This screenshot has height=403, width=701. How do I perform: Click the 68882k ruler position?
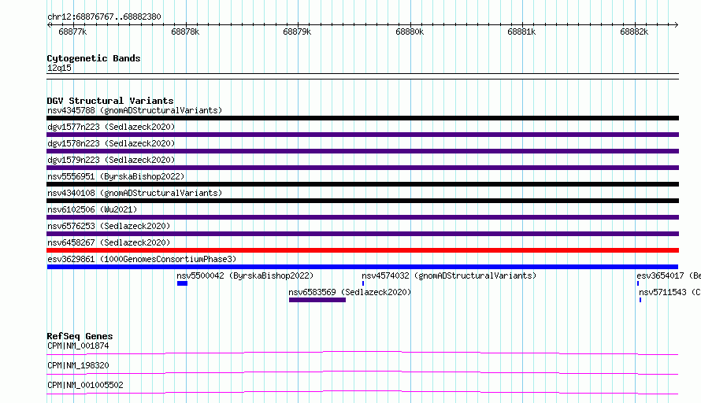click(634, 31)
